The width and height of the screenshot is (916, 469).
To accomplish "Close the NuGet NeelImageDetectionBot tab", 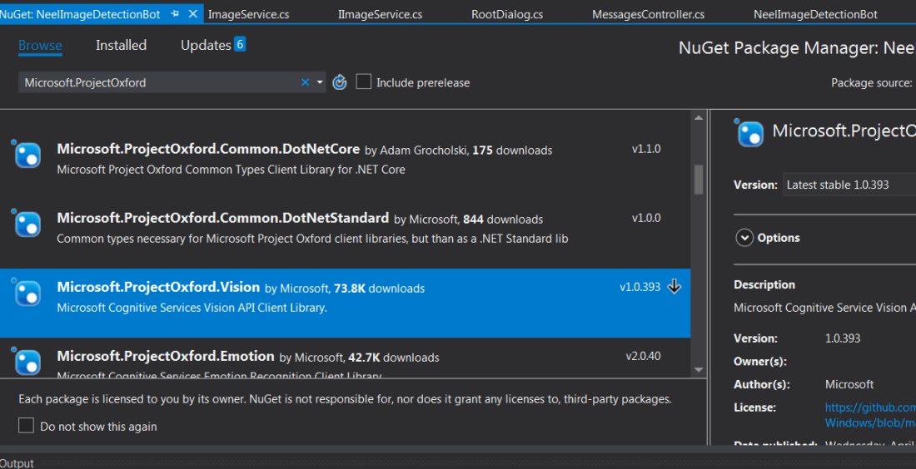I will pos(193,14).
